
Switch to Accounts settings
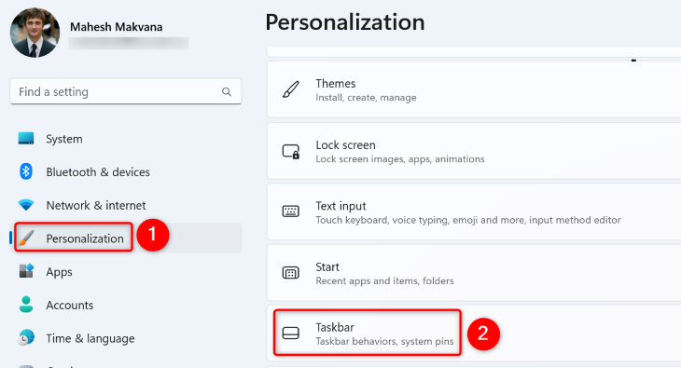click(x=126, y=305)
